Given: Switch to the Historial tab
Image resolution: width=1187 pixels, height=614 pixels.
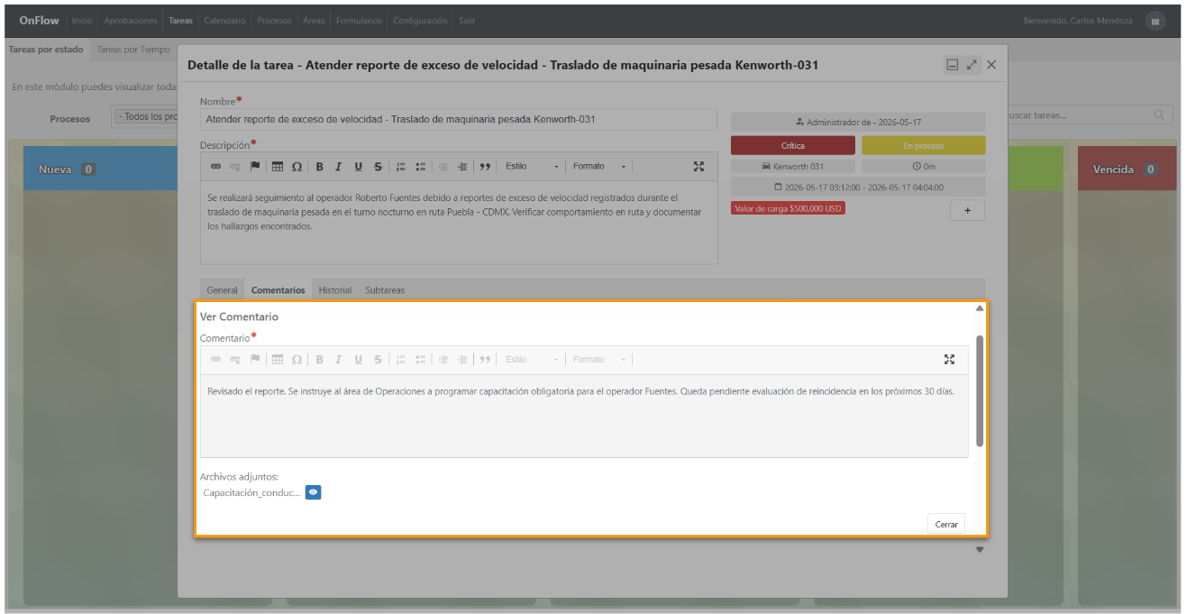Looking at the screenshot, I should 335,290.
